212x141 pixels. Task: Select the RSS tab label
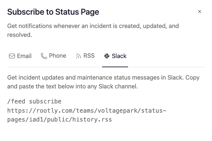pyautogui.click(x=89, y=56)
